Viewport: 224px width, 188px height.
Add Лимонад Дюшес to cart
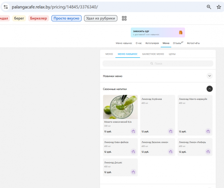click(133, 172)
